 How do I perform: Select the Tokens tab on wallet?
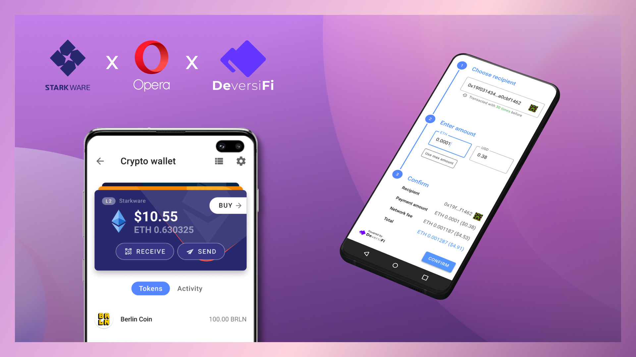[x=150, y=288]
